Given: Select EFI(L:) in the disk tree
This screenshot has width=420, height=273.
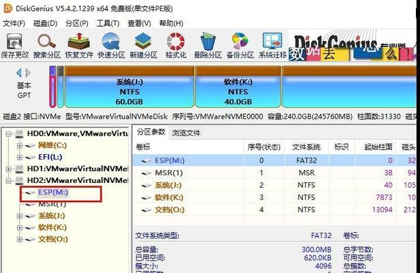Looking at the screenshot, I should (50, 157).
